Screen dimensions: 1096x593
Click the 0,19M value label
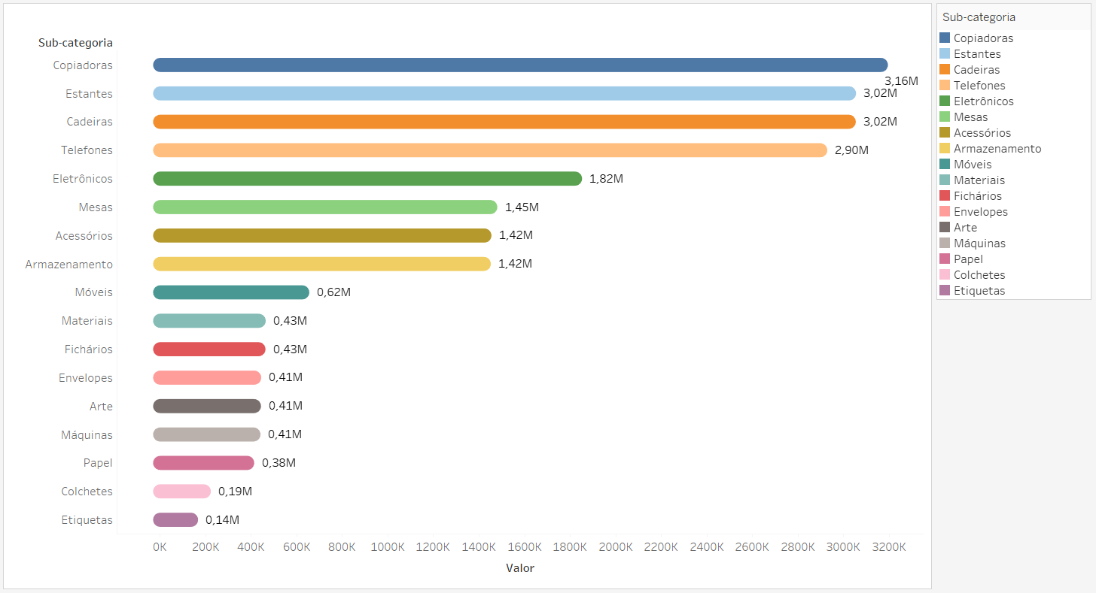(x=235, y=492)
